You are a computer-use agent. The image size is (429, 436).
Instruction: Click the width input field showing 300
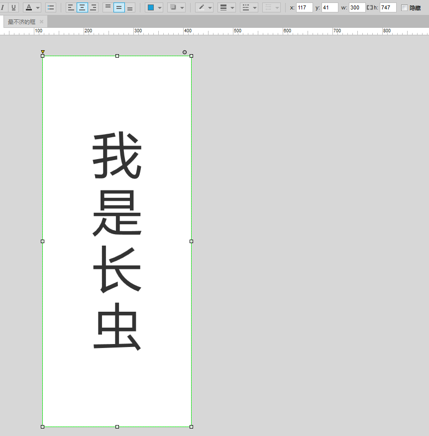tap(356, 7)
